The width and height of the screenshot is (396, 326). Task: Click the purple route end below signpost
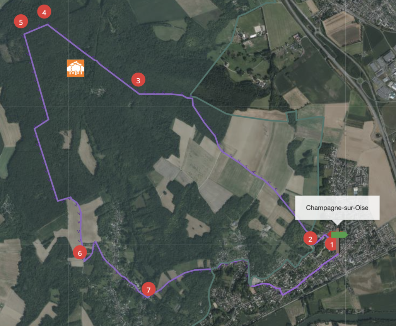338,255
